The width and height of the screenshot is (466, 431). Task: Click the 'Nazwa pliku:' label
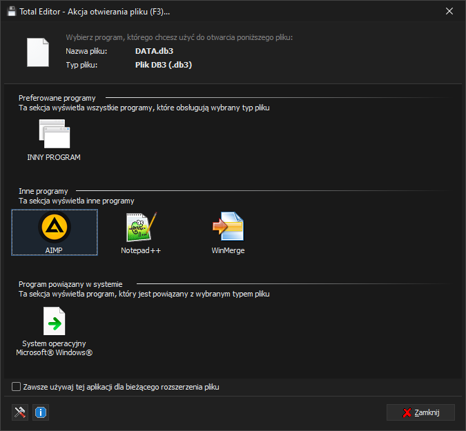[x=86, y=51]
